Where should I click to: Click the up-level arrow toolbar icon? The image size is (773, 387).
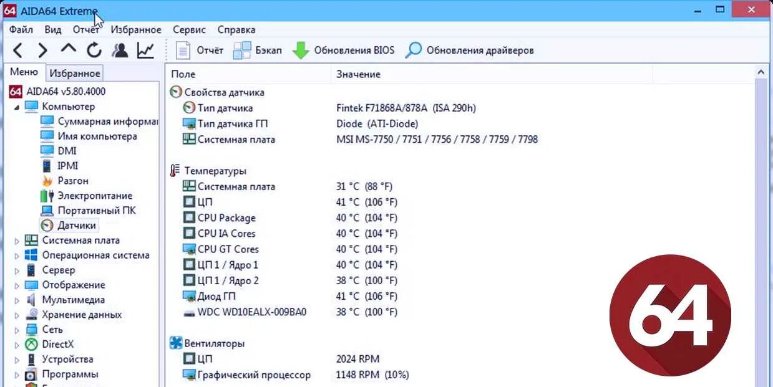68,49
